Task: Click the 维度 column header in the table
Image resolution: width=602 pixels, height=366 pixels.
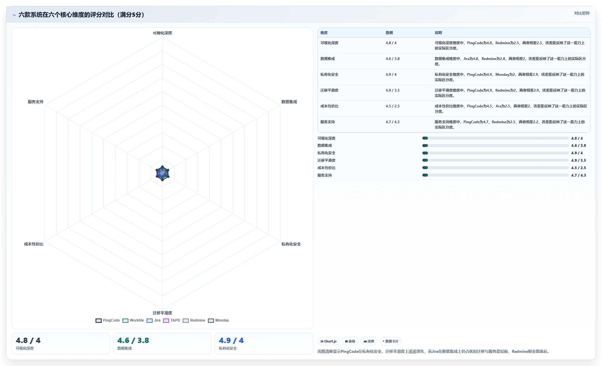Action: tap(324, 33)
